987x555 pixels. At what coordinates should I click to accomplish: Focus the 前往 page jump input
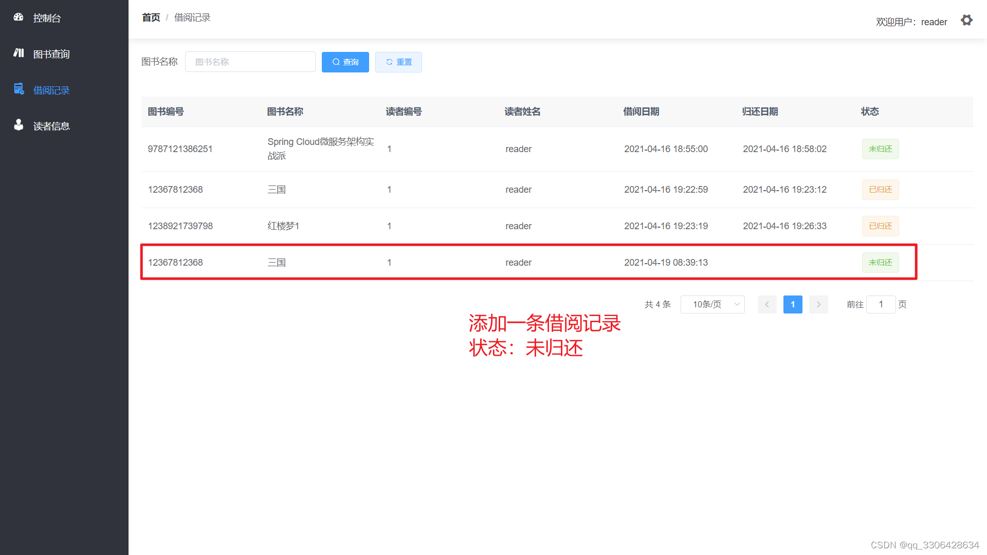pyautogui.click(x=881, y=304)
